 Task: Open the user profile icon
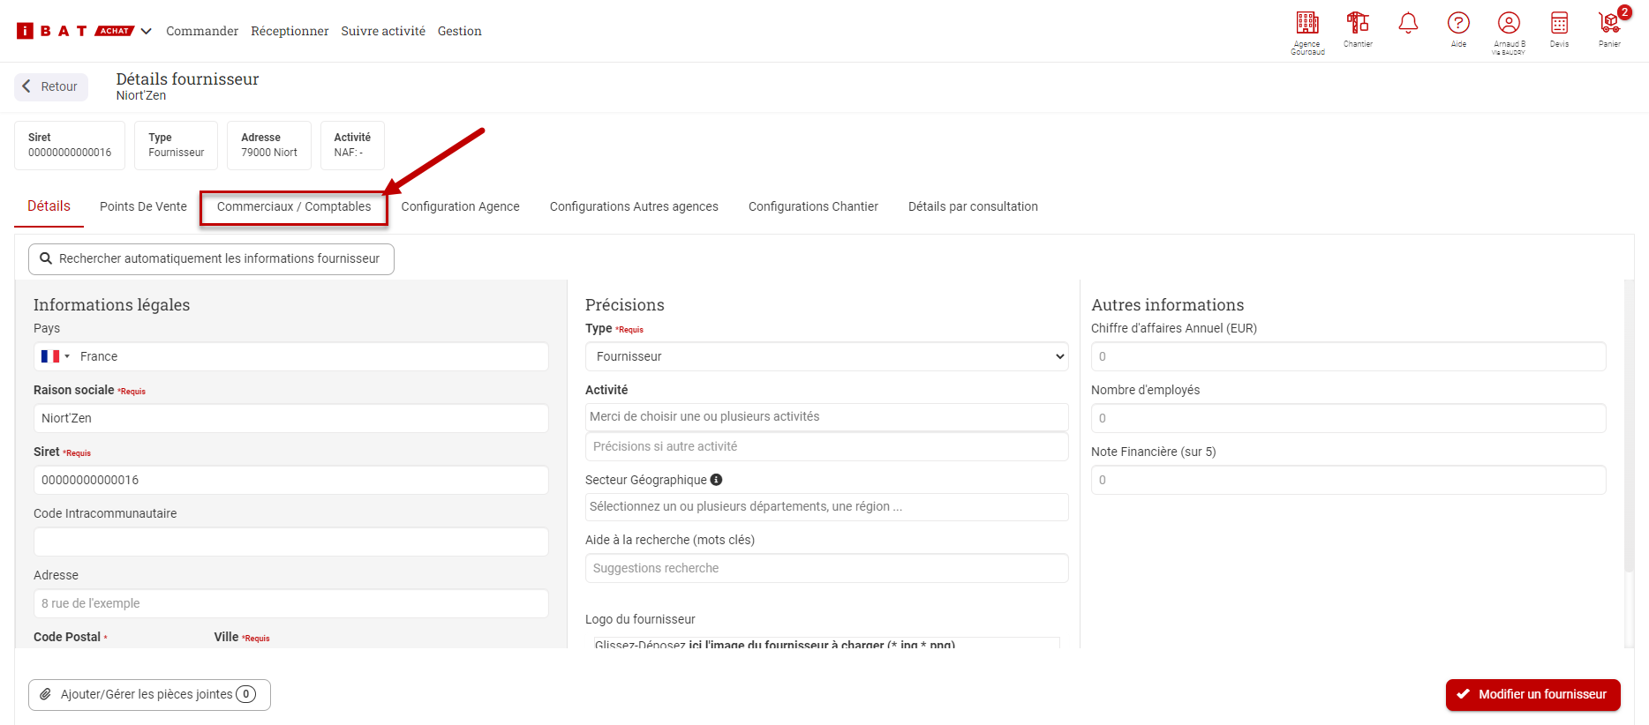click(1509, 24)
